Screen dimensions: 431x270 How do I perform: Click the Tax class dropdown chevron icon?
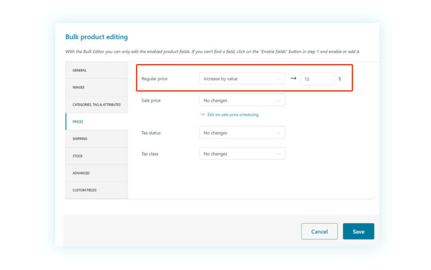coord(280,153)
